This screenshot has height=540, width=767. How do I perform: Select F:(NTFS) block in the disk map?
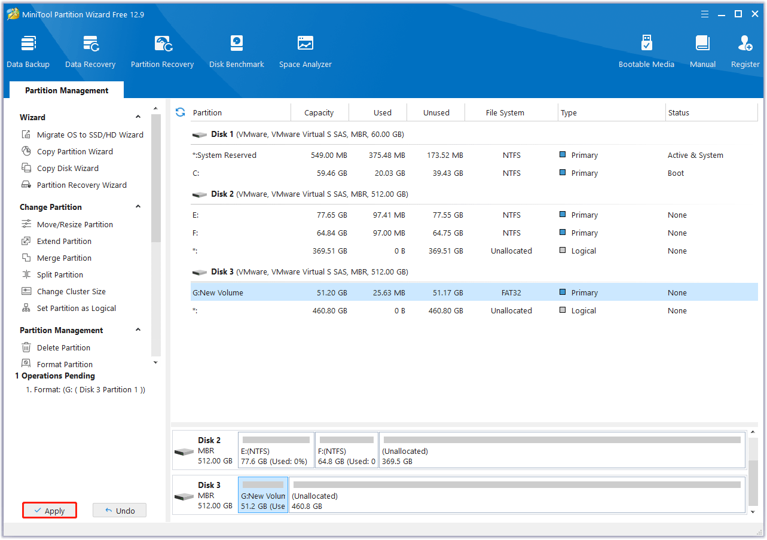pyautogui.click(x=347, y=450)
